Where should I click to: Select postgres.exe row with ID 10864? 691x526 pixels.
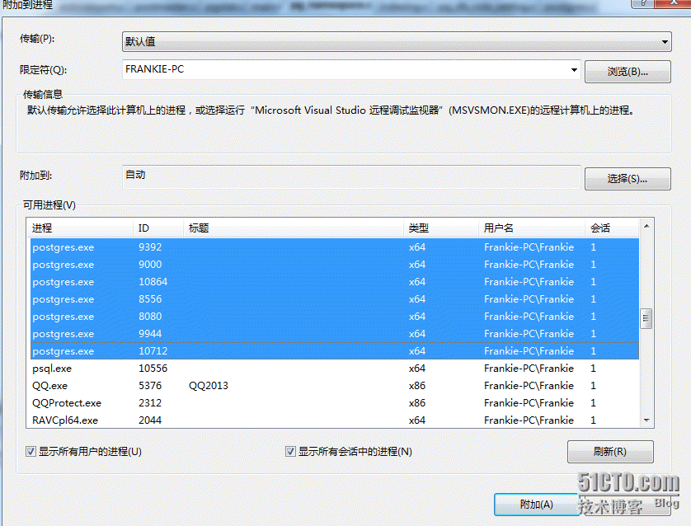coord(335,281)
